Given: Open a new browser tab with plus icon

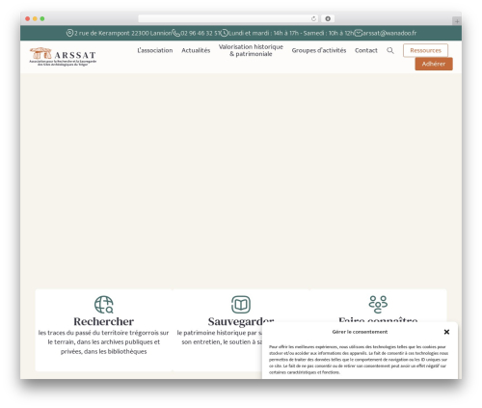Looking at the screenshot, I should [457, 21].
